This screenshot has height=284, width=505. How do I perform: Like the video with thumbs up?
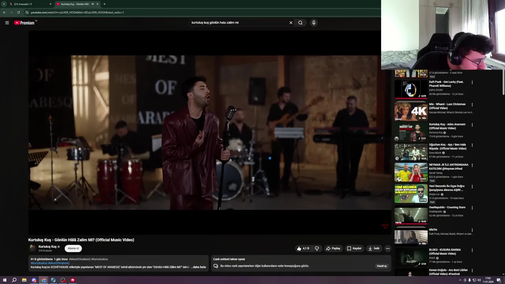303,248
